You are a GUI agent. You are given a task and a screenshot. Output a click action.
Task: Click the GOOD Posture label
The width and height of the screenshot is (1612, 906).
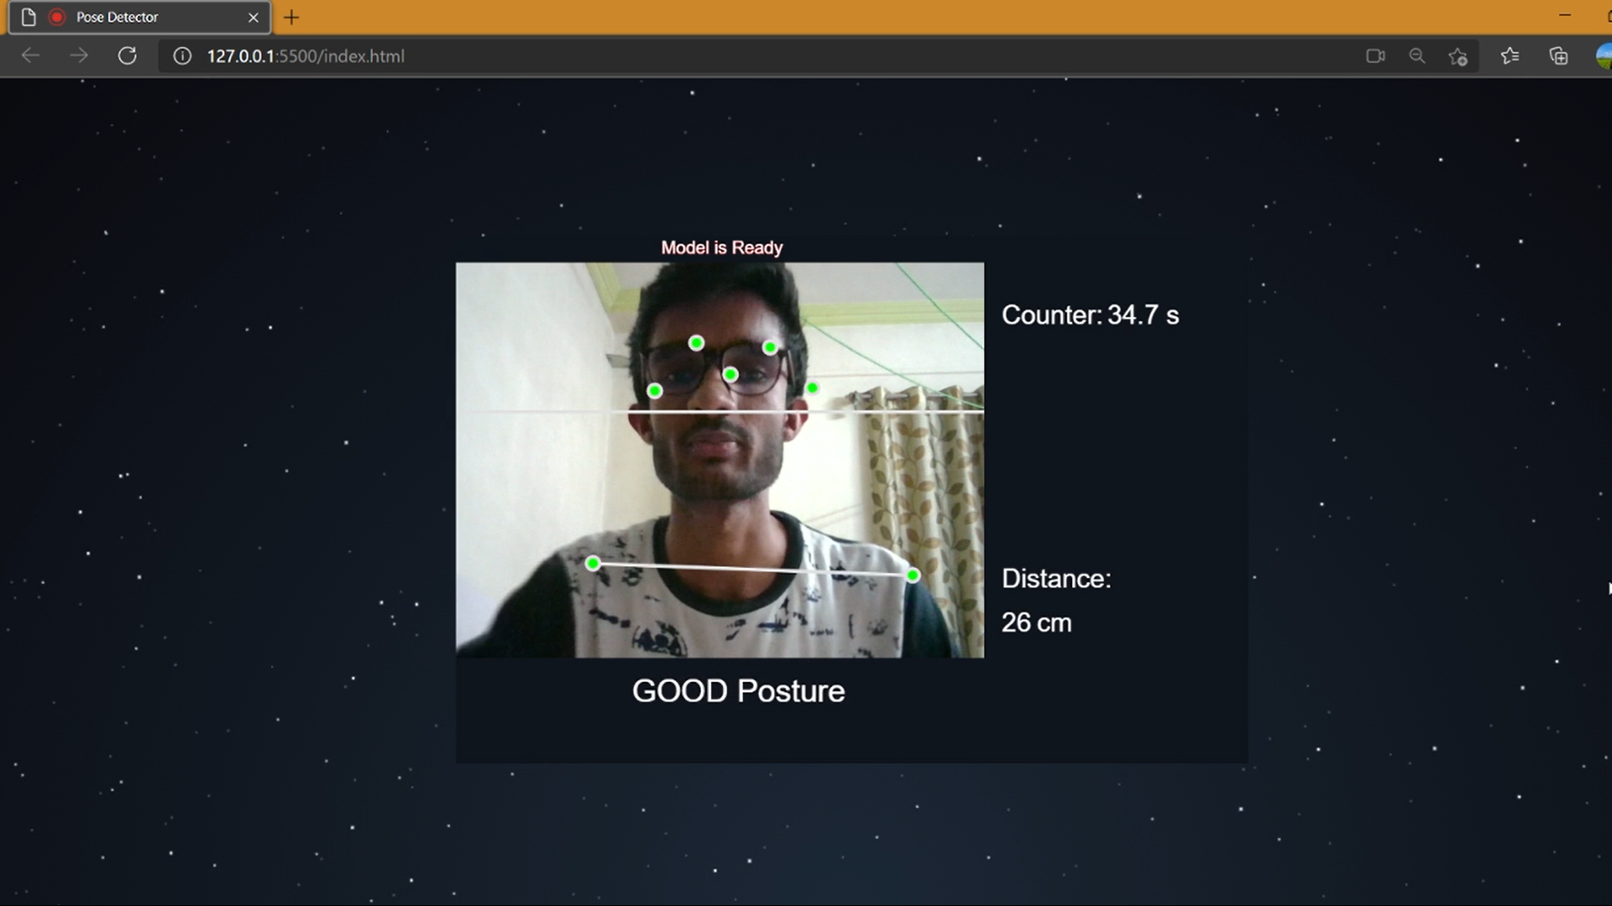pyautogui.click(x=738, y=691)
